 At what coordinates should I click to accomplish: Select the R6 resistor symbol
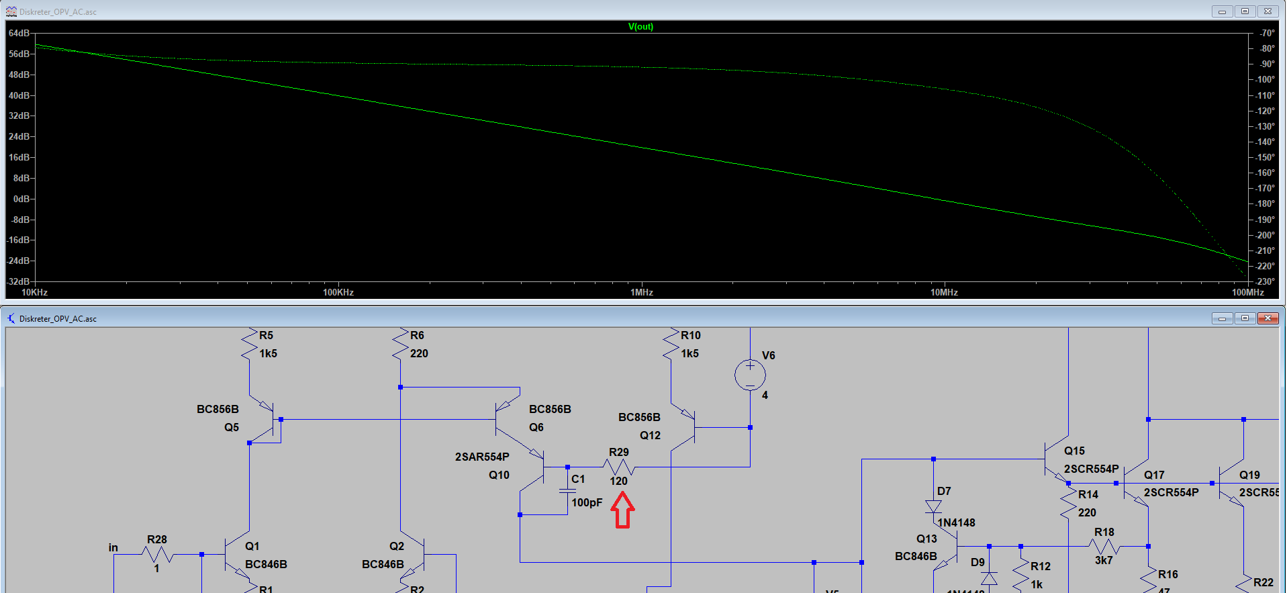pos(400,345)
